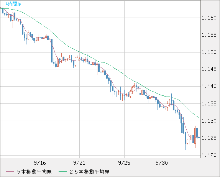The height and width of the screenshot is (177, 220).
Task: Click the 1.130 price axis label
Action: (x=209, y=121)
